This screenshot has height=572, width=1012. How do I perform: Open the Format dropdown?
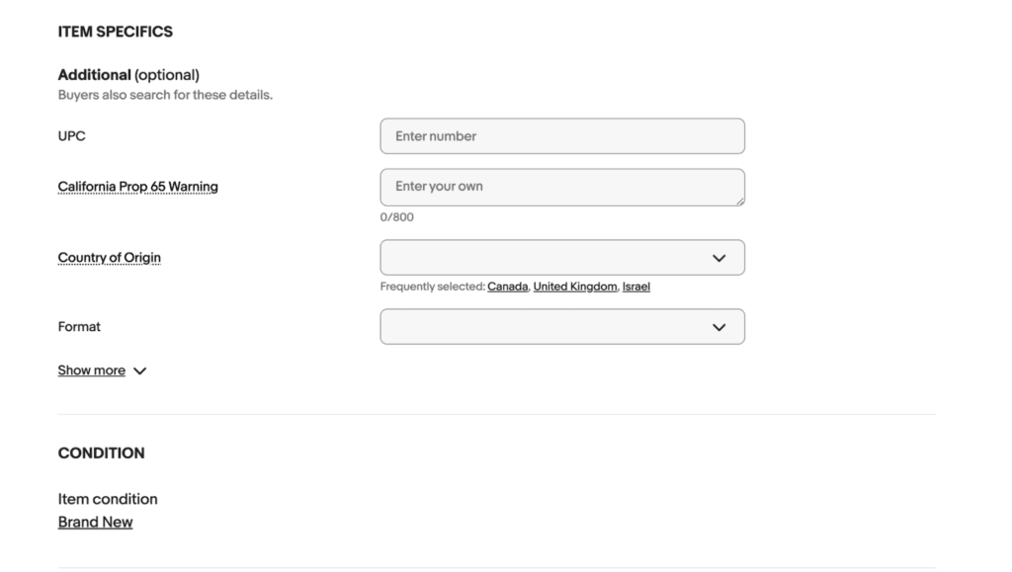pyautogui.click(x=562, y=326)
